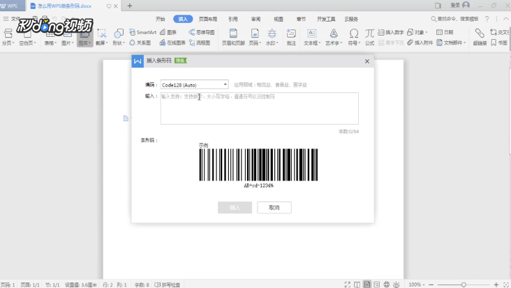Add a watermark (水印)

click(x=272, y=36)
